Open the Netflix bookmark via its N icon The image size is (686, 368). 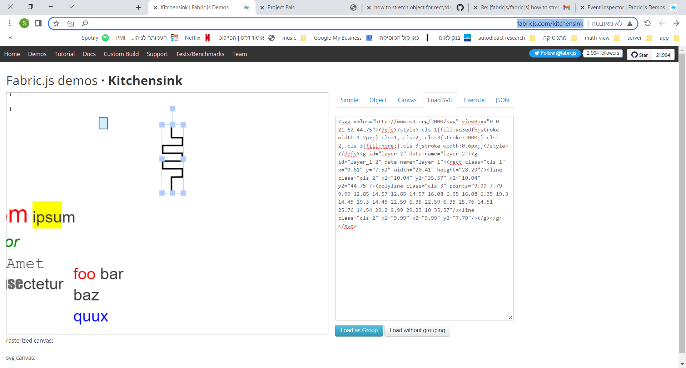pos(208,38)
